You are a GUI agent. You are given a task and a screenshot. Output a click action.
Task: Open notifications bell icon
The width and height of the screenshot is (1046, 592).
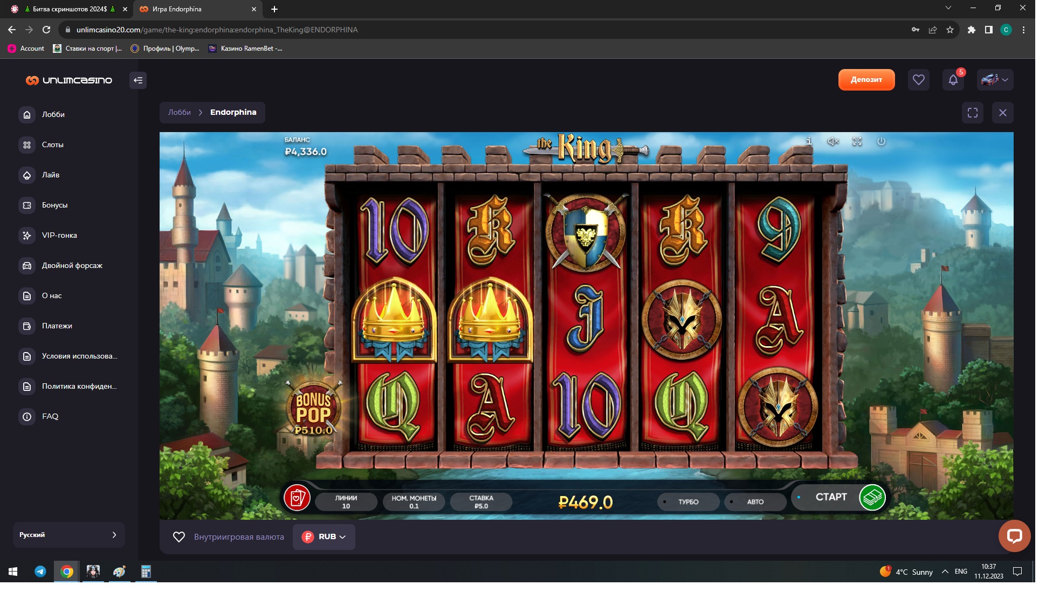pos(953,80)
